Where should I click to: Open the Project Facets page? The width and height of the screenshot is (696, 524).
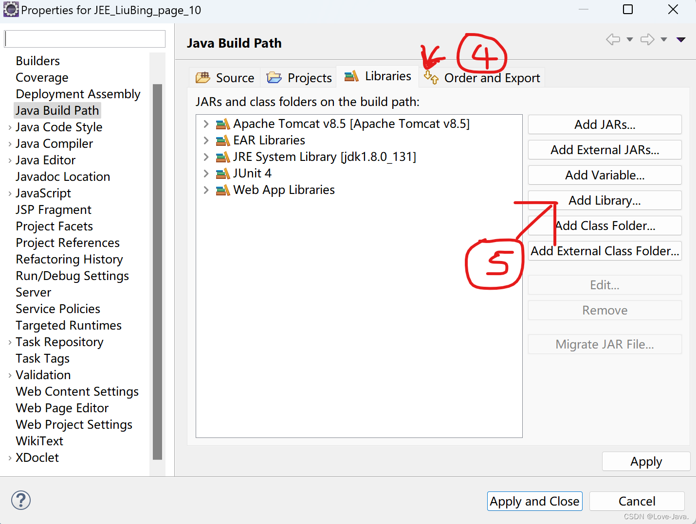(x=54, y=226)
